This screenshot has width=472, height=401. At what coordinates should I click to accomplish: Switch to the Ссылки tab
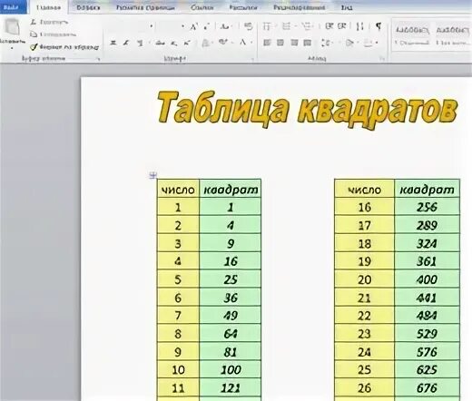(202, 7)
